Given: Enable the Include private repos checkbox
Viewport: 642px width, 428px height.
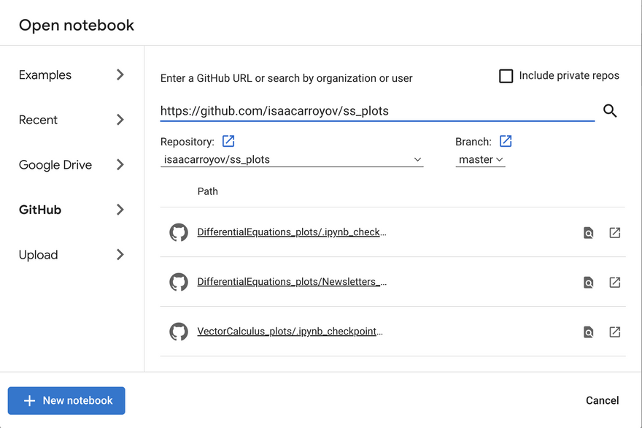Looking at the screenshot, I should tap(506, 76).
